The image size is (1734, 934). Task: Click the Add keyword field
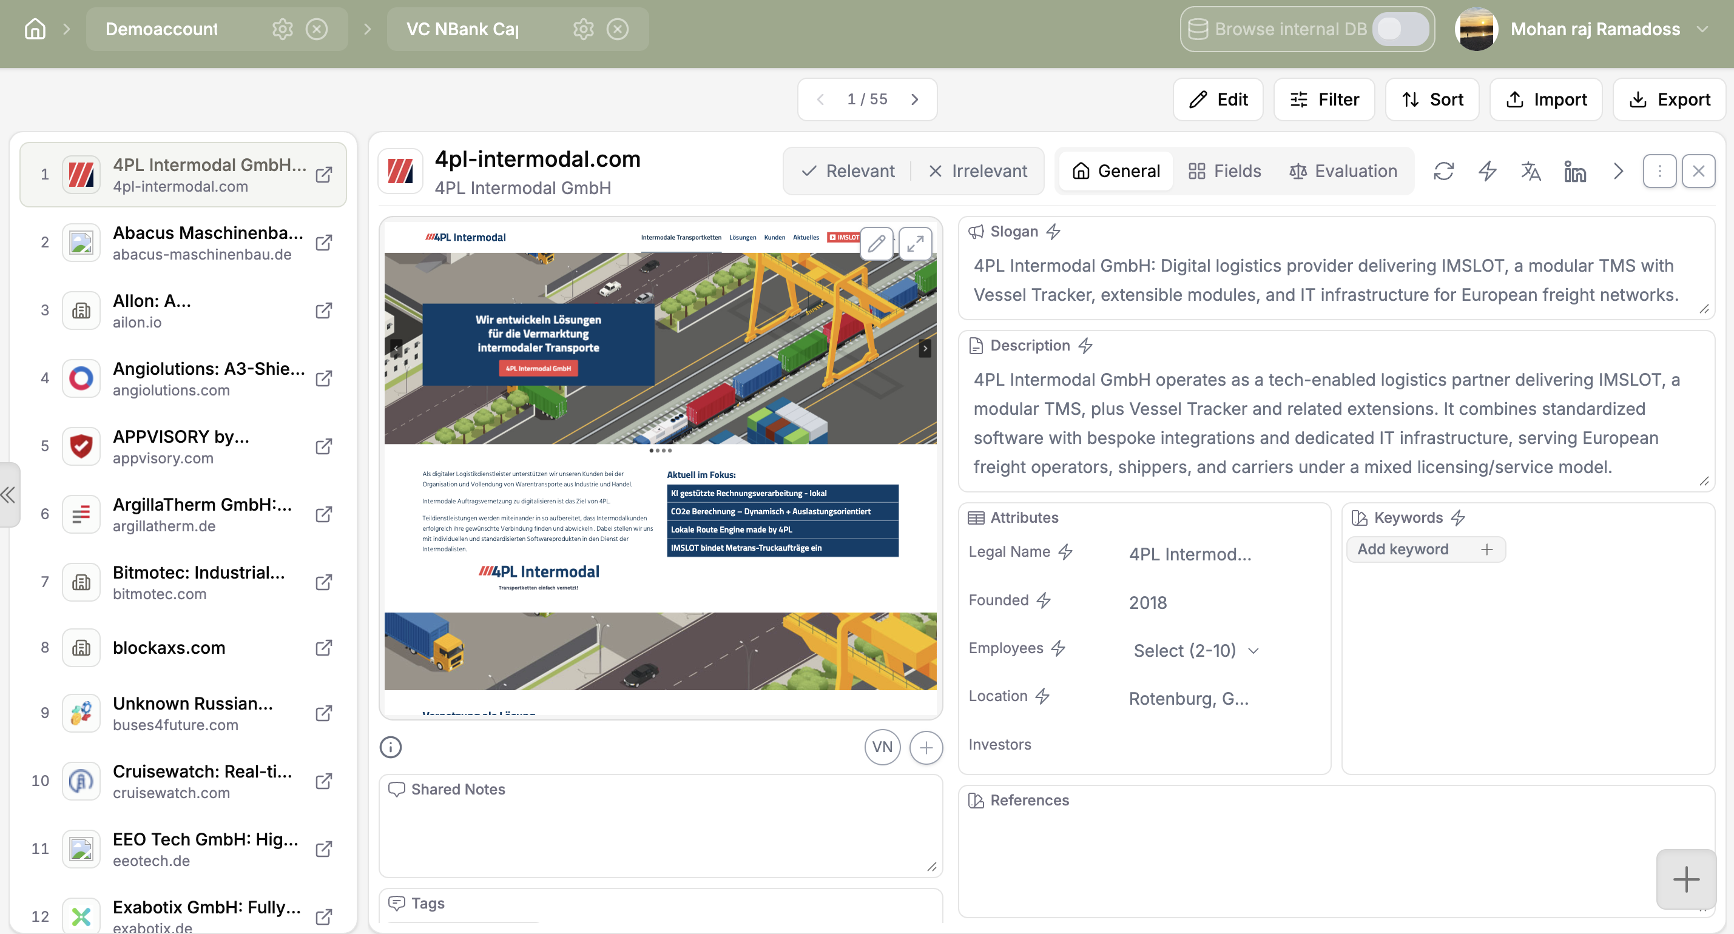tap(1426, 549)
